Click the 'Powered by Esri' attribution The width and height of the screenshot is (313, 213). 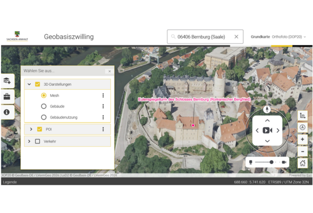tap(300, 176)
